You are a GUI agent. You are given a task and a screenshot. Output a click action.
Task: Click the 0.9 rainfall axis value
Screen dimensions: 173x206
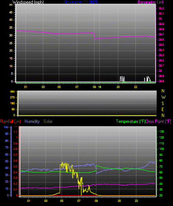[16, 143]
